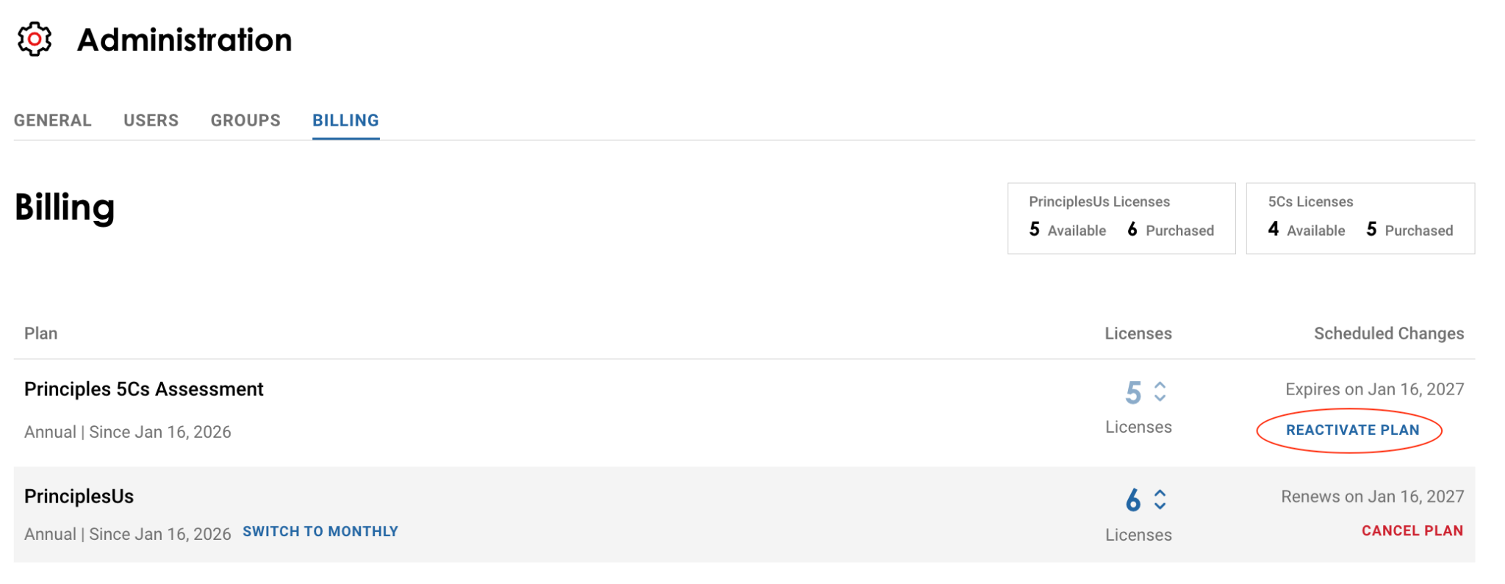
Task: Open the General tab
Action: click(x=53, y=120)
